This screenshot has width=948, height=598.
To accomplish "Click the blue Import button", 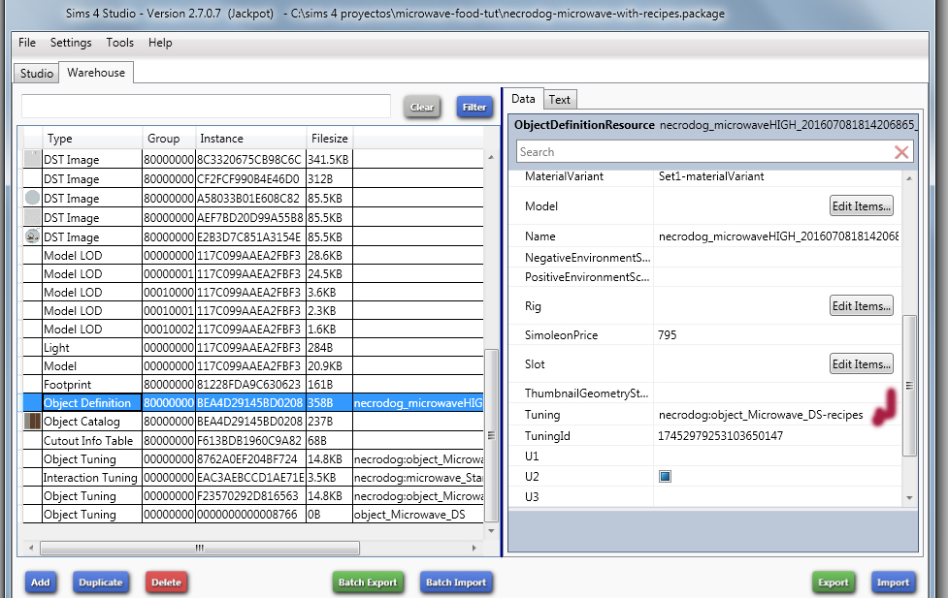I will [x=893, y=582].
